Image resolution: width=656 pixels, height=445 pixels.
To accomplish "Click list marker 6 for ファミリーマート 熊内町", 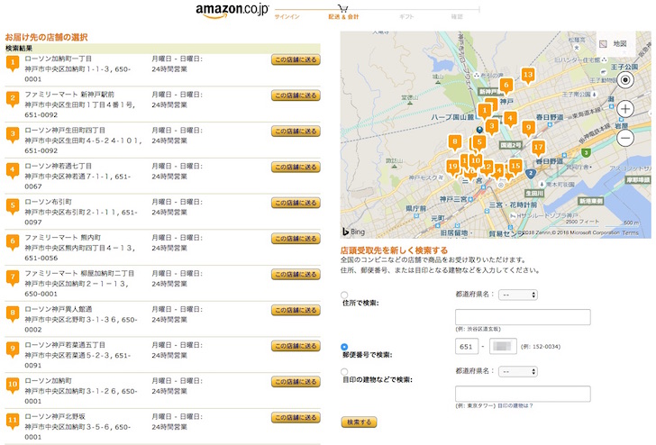I will [13, 242].
